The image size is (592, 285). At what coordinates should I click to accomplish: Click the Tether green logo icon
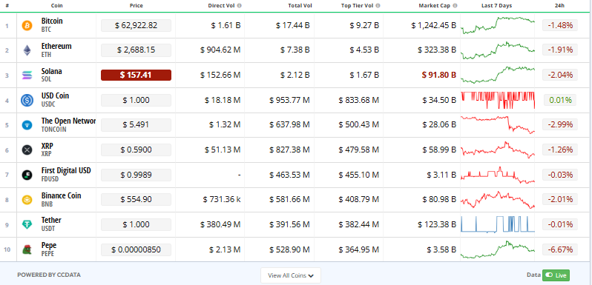27,225
